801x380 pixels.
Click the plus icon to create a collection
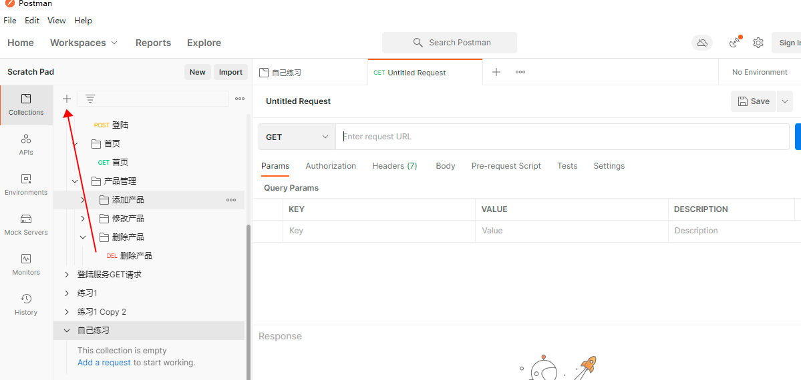click(x=66, y=99)
